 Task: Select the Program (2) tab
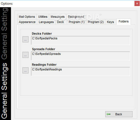point(96,22)
